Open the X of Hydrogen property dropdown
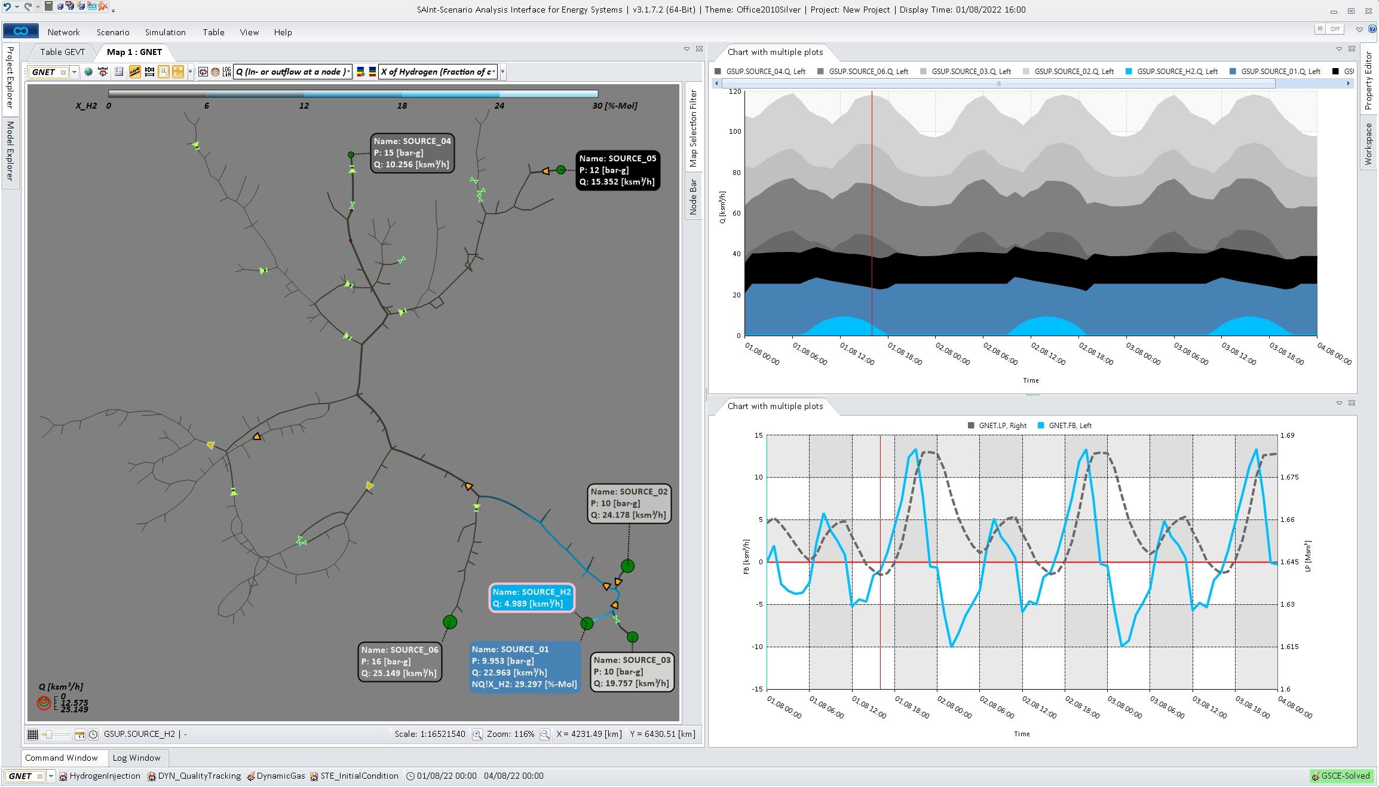Screen dimensions: 1379x787 [x=439, y=72]
